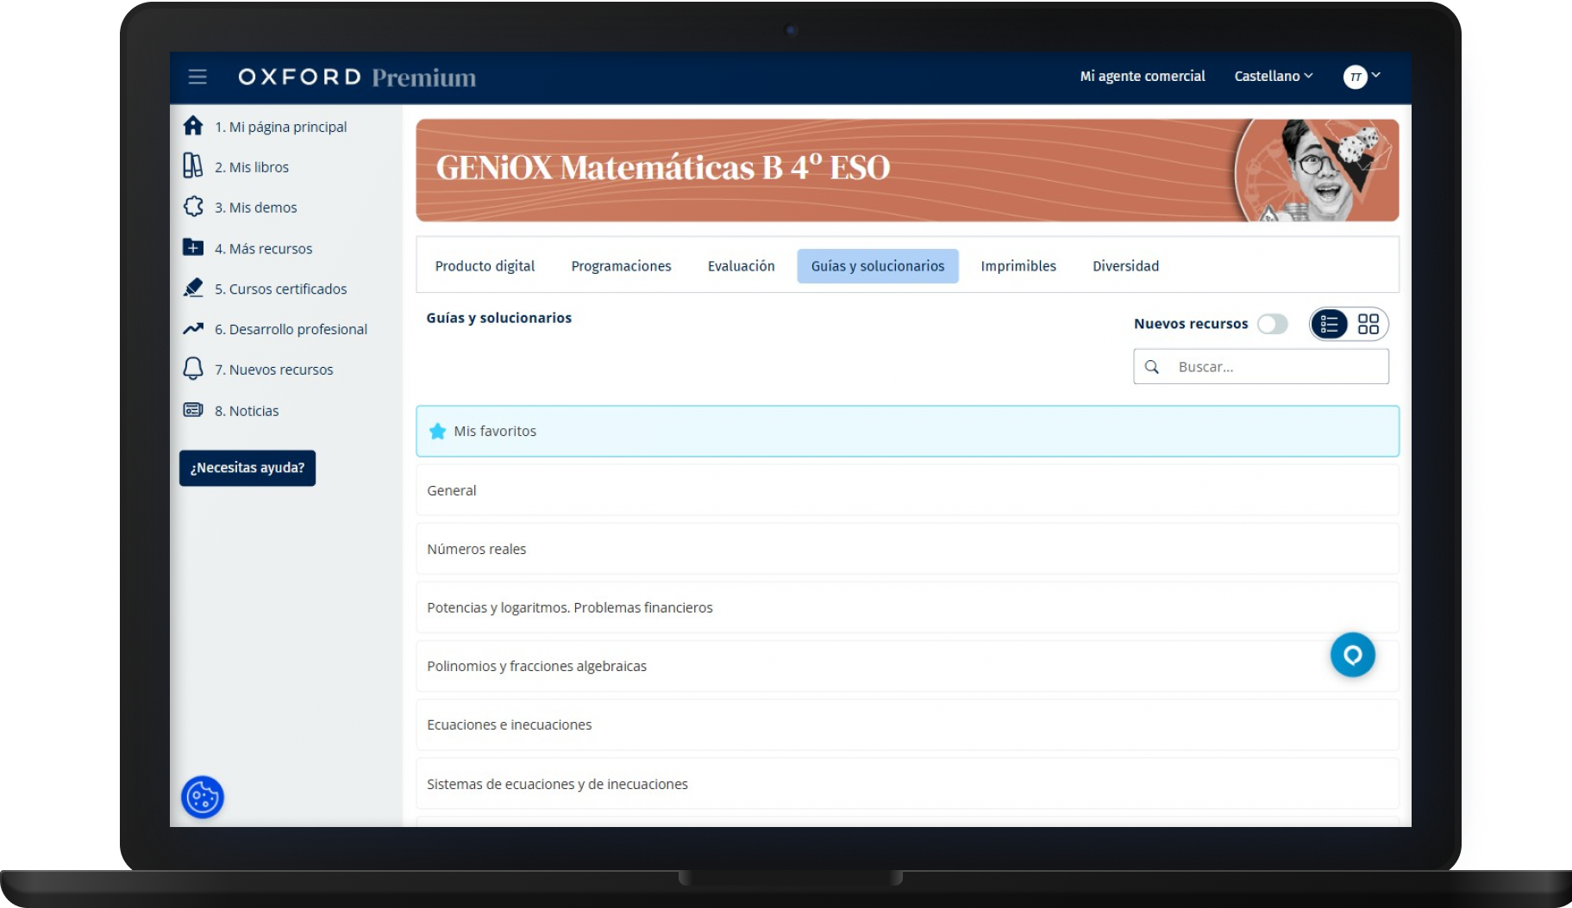The width and height of the screenshot is (1572, 908).
Task: Open Mi agente comercial link
Action: (x=1143, y=76)
